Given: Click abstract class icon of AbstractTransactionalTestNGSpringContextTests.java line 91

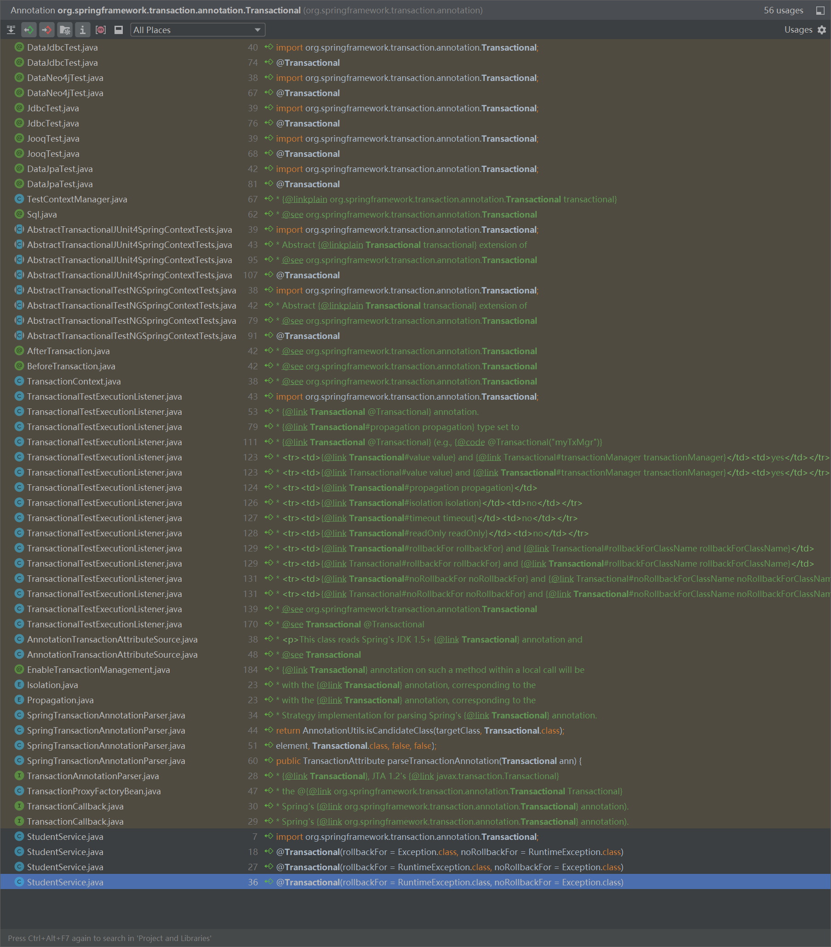Looking at the screenshot, I should [19, 336].
